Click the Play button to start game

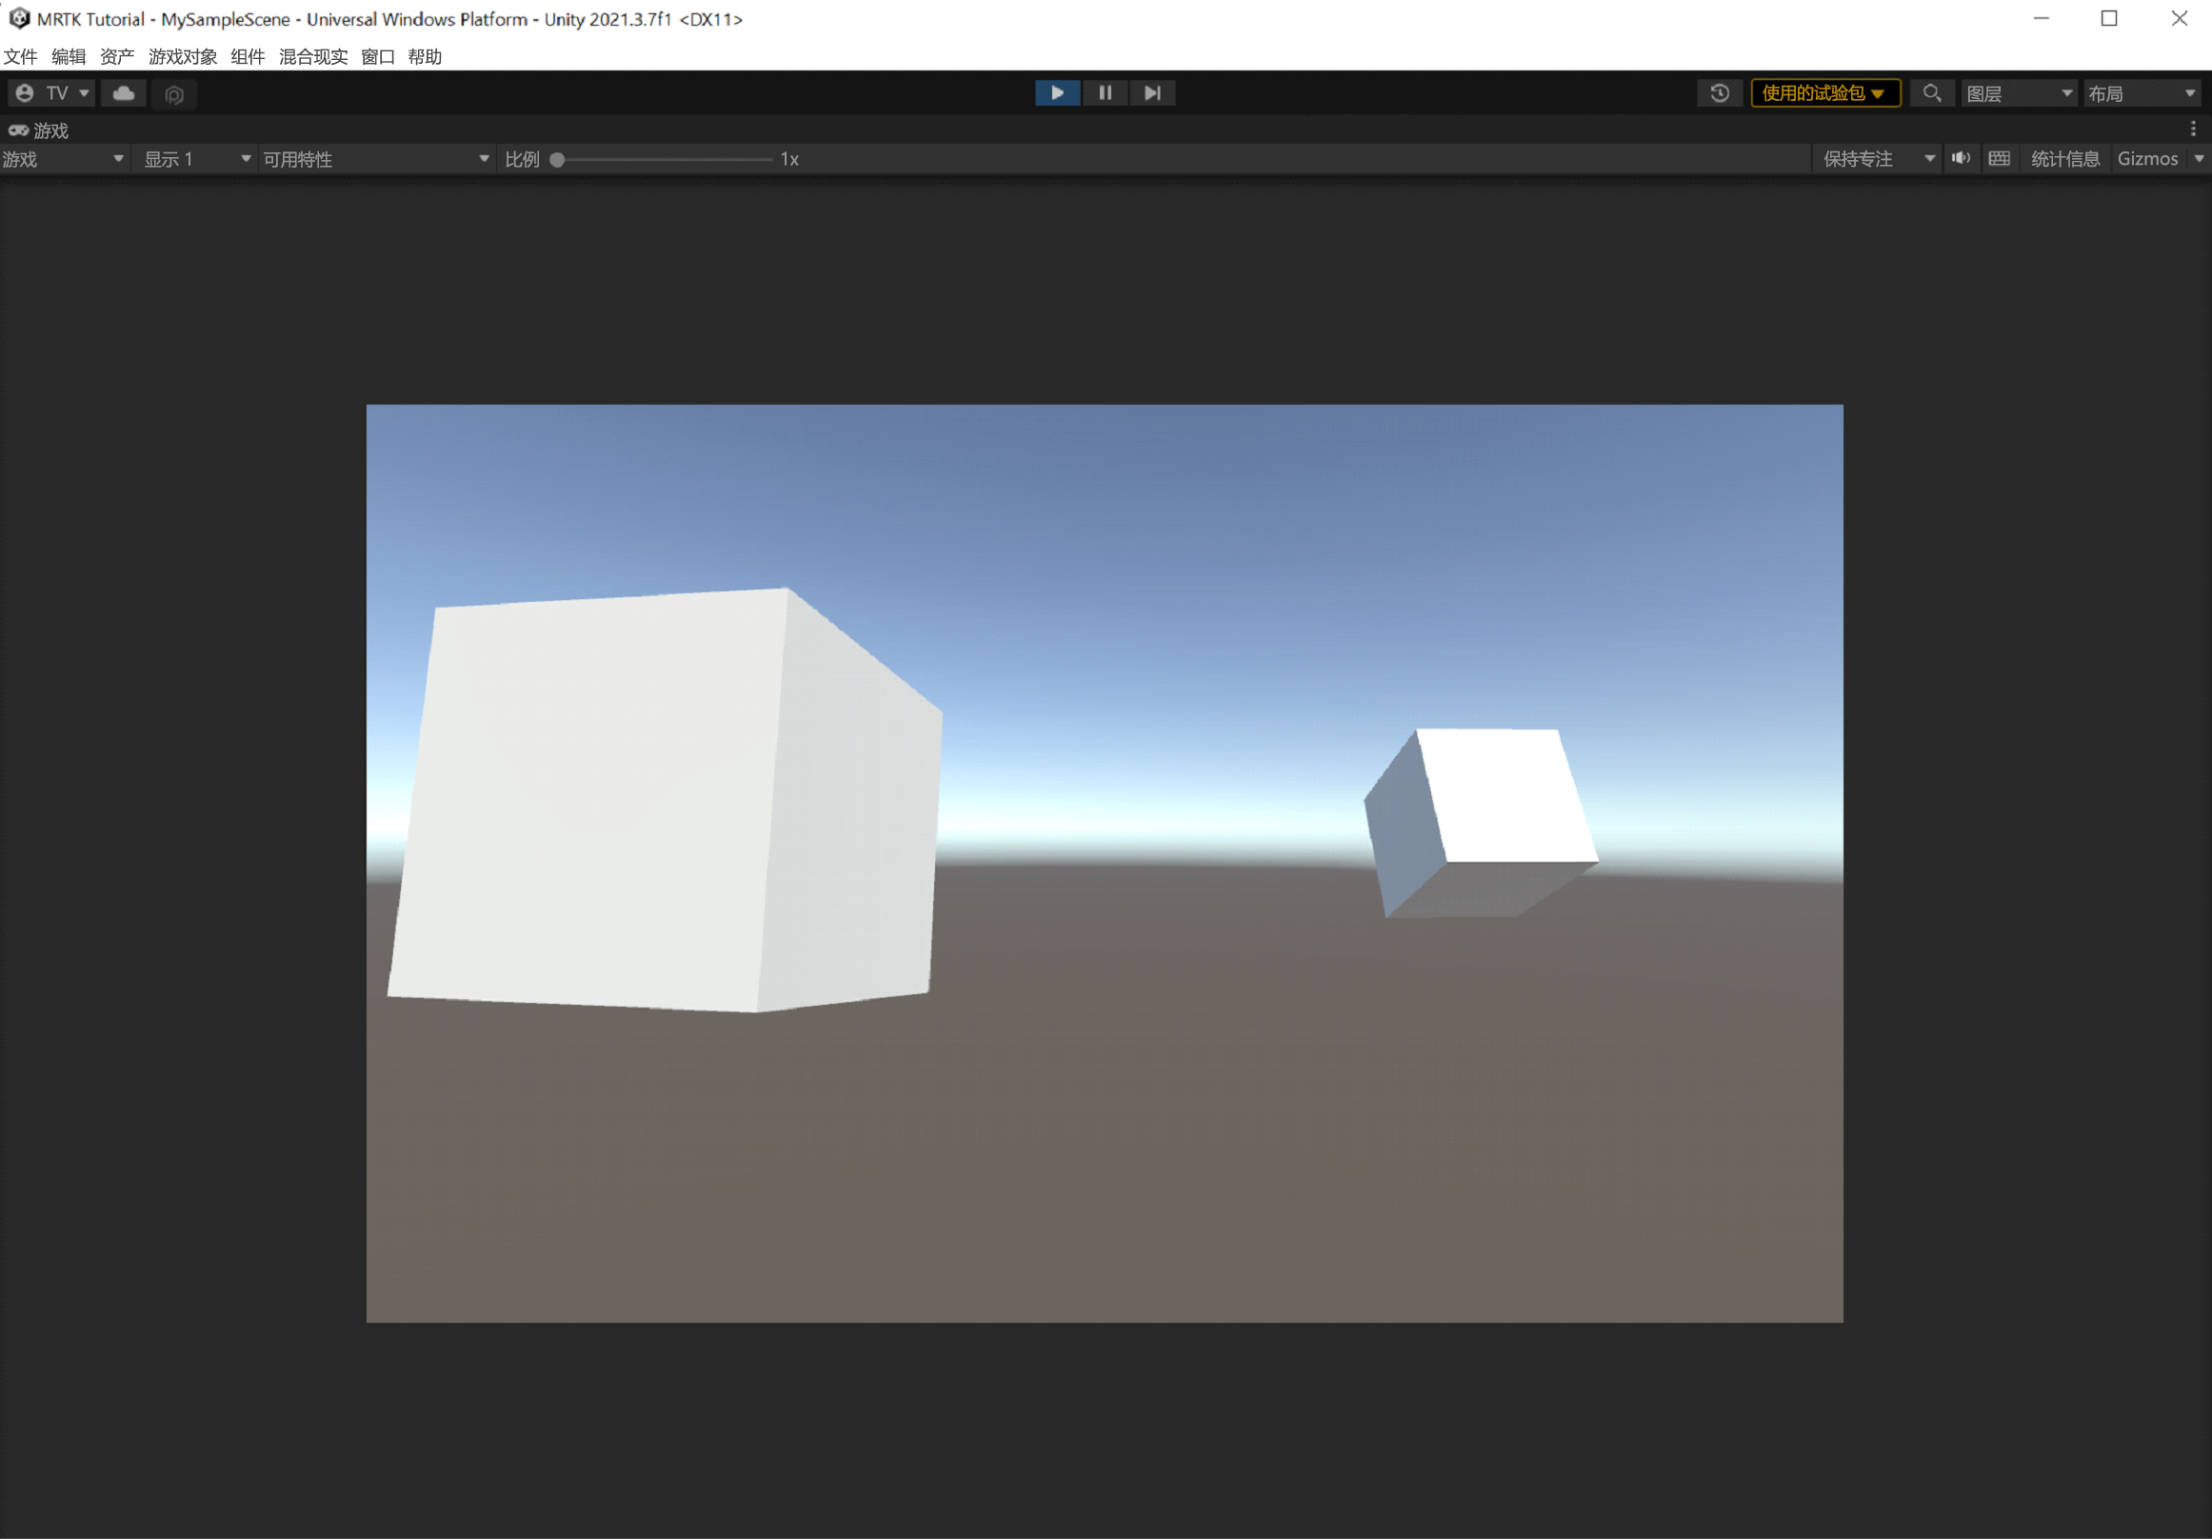(x=1056, y=90)
